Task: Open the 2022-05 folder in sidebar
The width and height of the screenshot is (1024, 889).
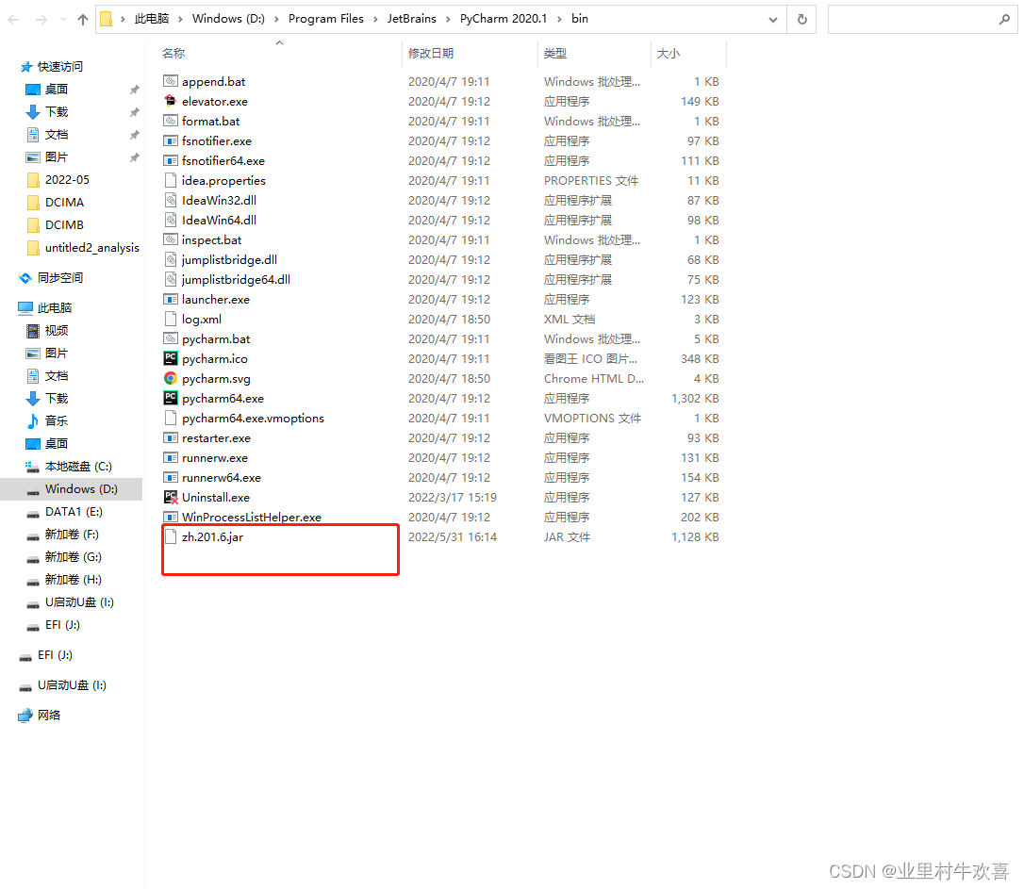Action: (x=67, y=179)
